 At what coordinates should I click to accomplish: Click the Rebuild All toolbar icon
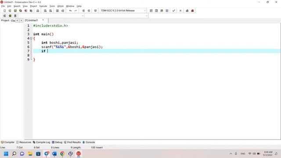[x=167, y=11]
